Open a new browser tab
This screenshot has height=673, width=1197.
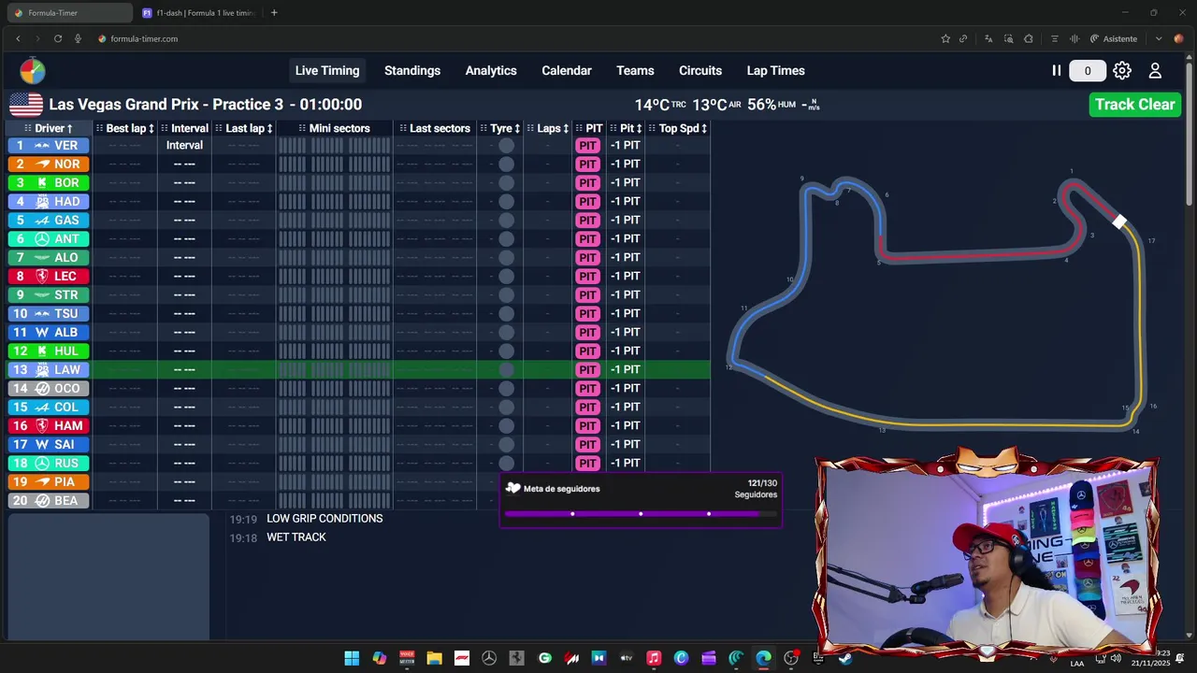click(x=274, y=13)
